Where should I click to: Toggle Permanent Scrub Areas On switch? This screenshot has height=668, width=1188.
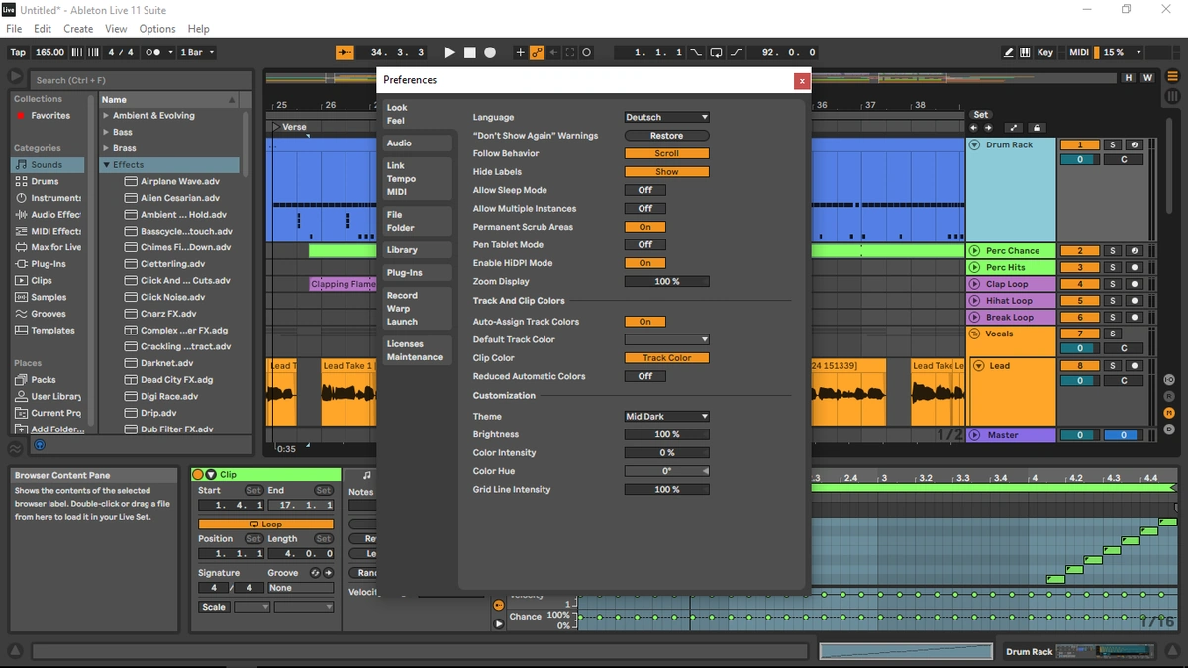click(x=645, y=227)
